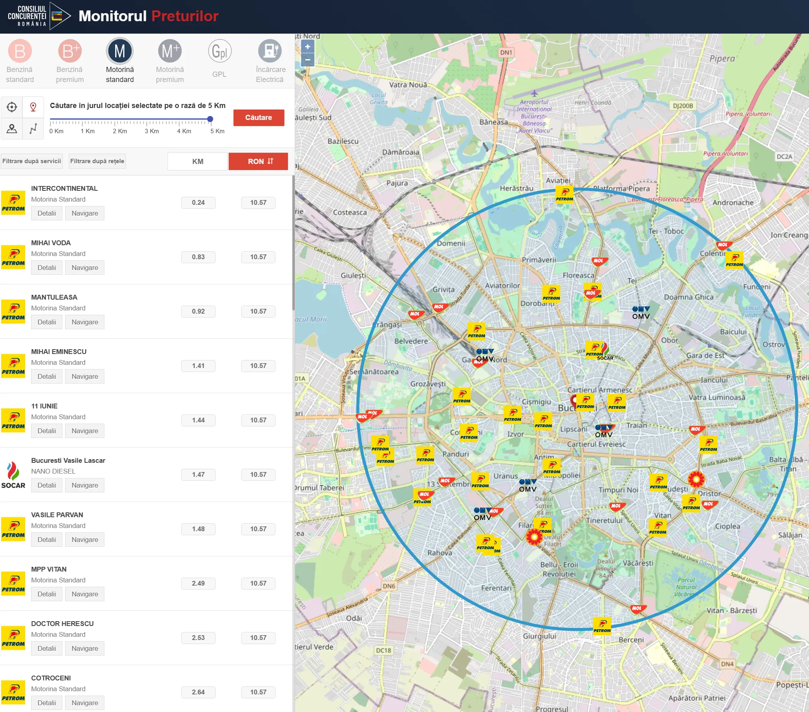Screen dimensions: 809x712
Task: Click the SOCAR logo for Vasile Lascar
Action: coord(13,475)
